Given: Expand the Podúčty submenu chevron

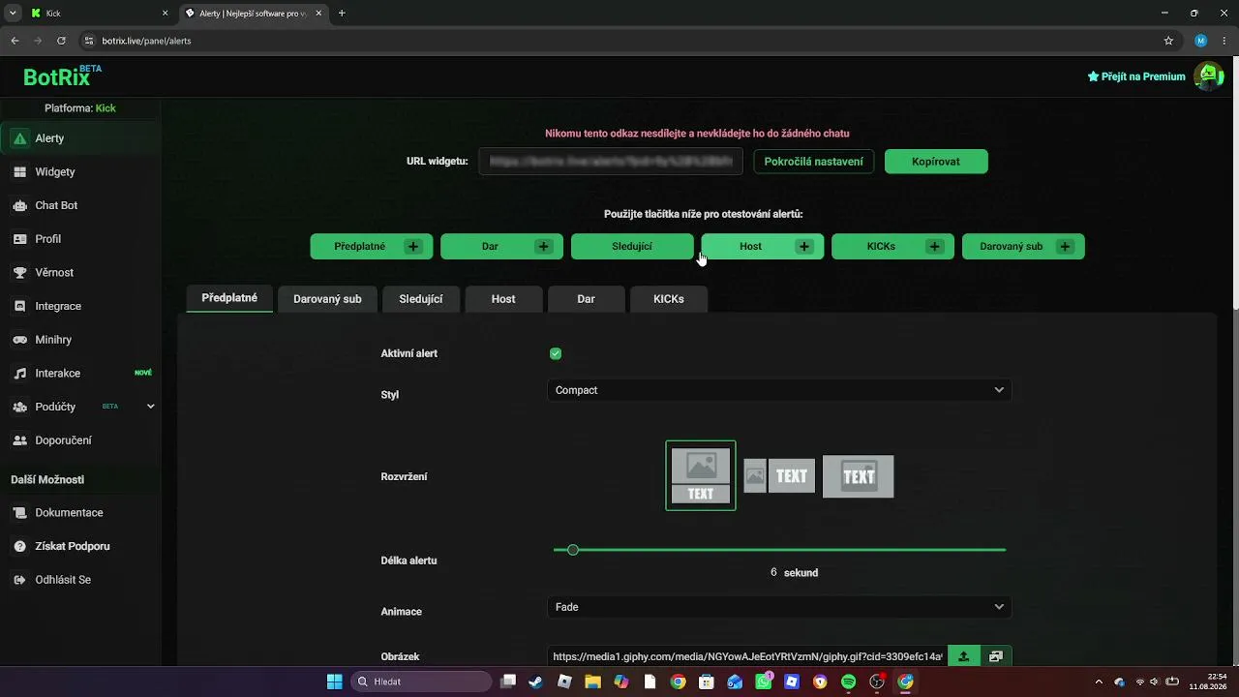Looking at the screenshot, I should coord(150,407).
